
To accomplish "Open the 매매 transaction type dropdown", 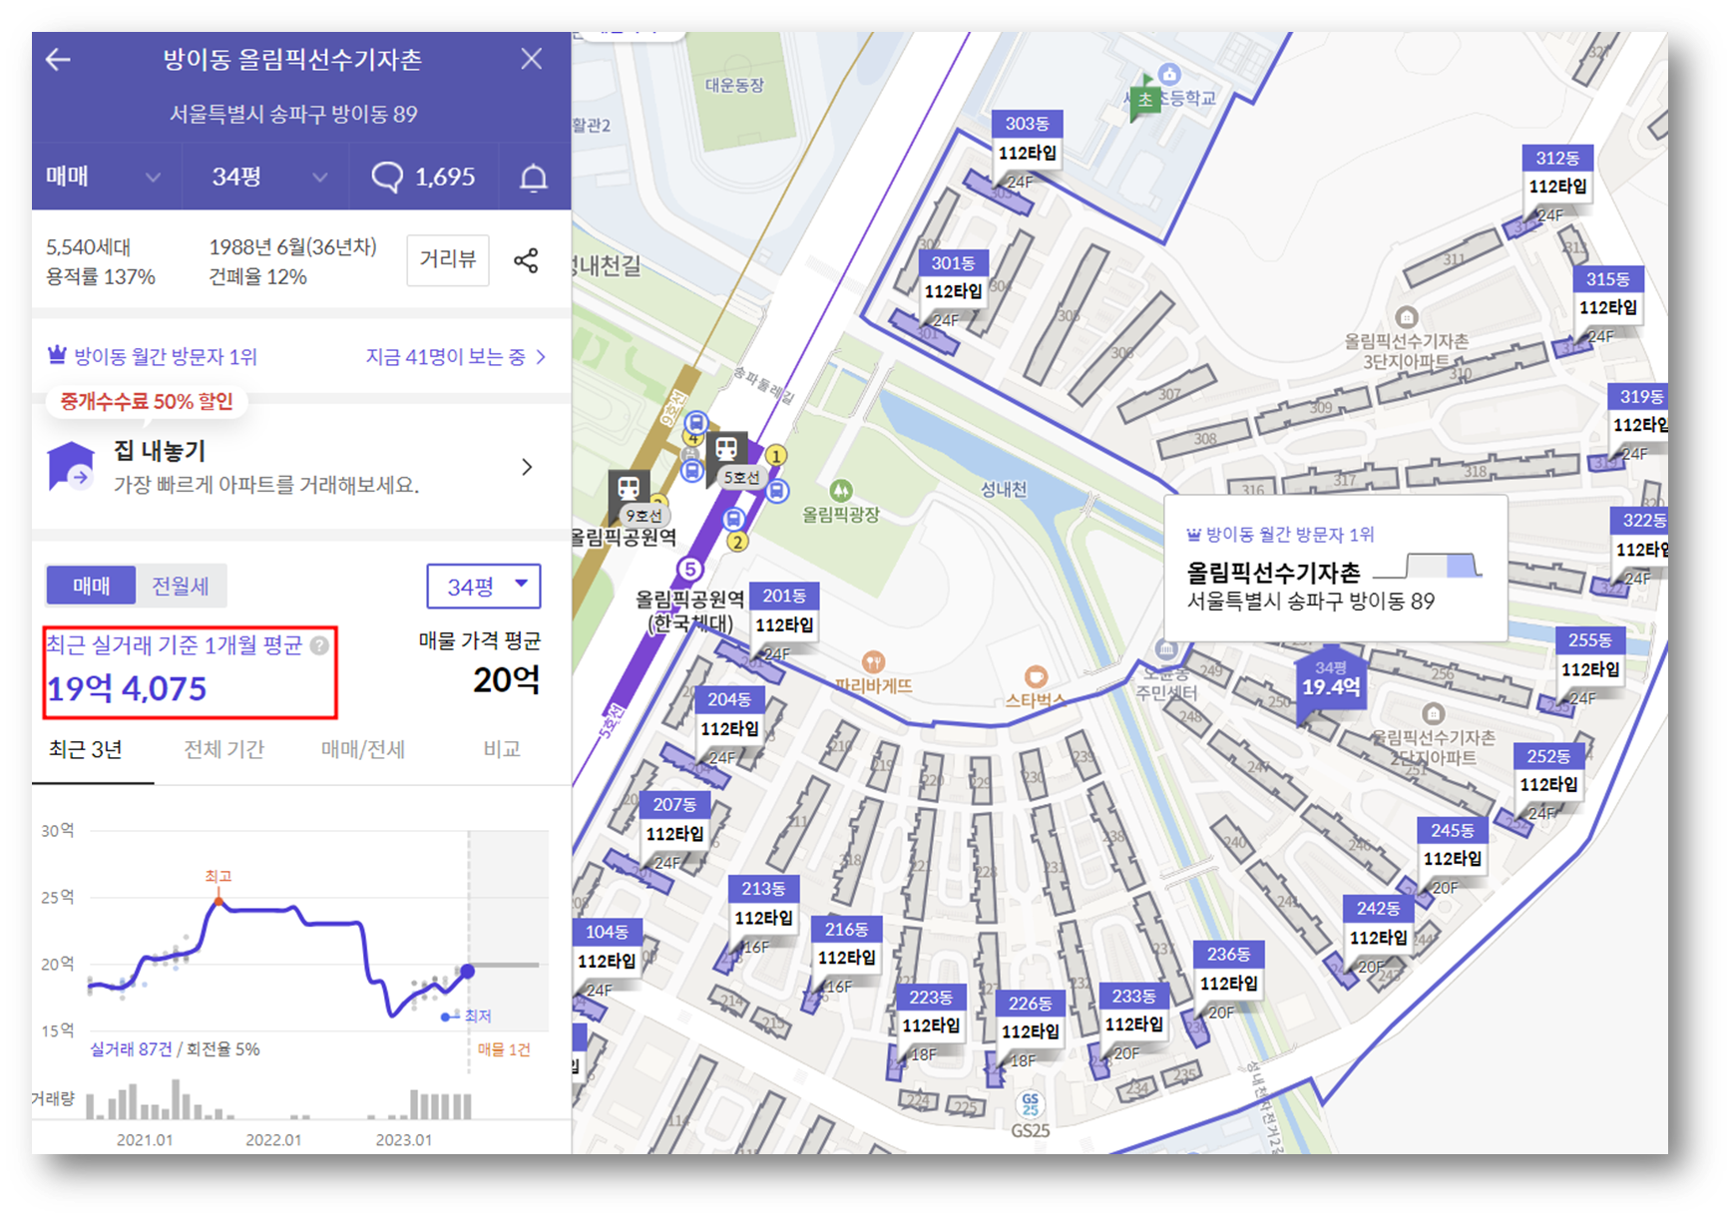I will point(103,177).
